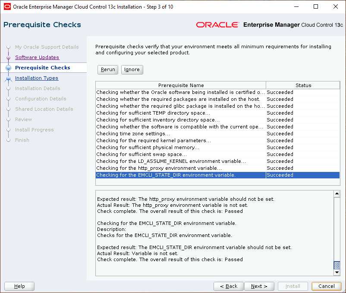Go back with the Back button
The height and width of the screenshot is (293, 346).
pos(229,286)
